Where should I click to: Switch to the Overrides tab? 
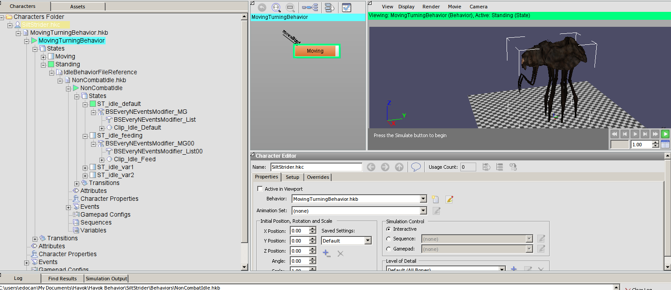(317, 177)
